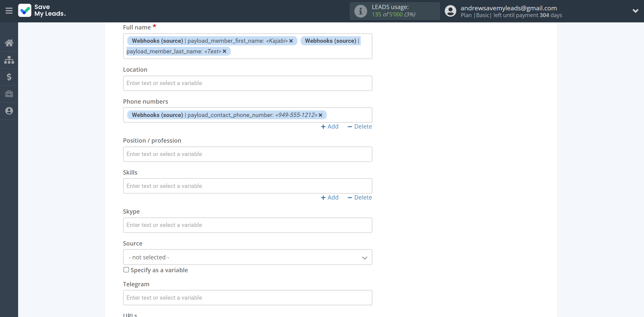Open the Source dropdown
Viewport: 644px width, 317px height.
248,257
